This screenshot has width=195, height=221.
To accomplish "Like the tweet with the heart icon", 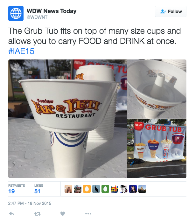I will (x=63, y=214).
